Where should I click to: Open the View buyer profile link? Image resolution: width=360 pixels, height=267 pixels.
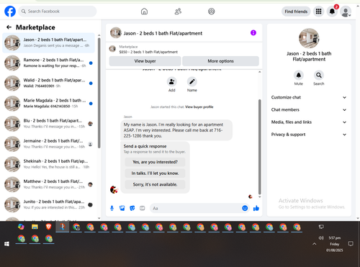tap(199, 107)
